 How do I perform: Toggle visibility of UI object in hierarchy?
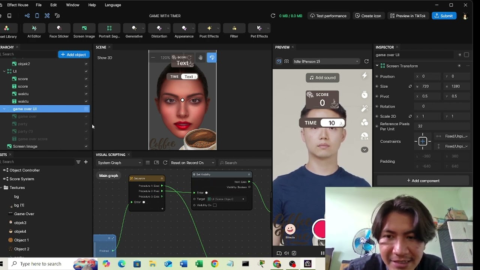coord(86,71)
